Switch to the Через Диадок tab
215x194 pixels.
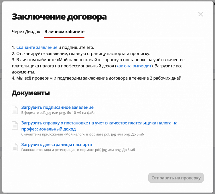[x=26, y=32]
